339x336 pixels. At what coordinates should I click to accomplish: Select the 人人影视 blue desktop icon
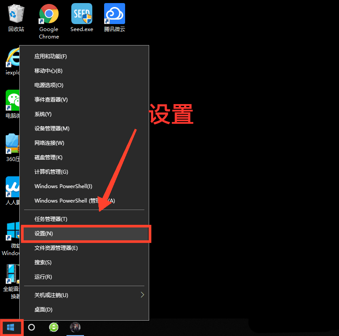click(13, 187)
